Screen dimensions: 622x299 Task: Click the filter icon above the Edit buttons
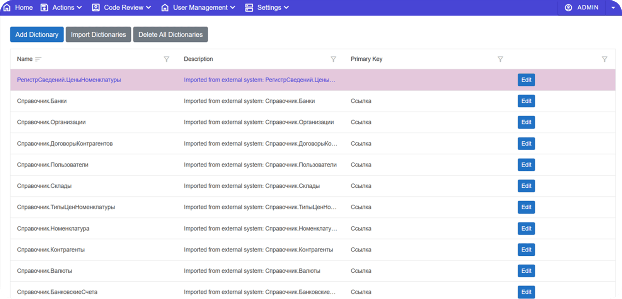pos(605,59)
